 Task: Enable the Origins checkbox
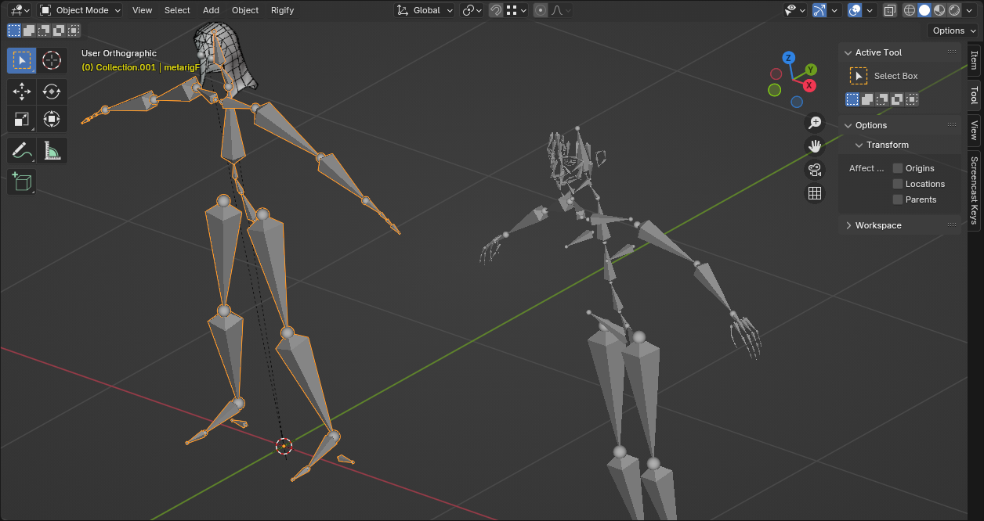[898, 168]
